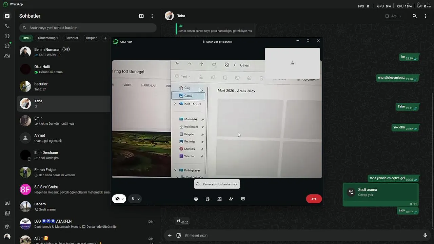
Task: Open the Communities sidebar icon
Action: tap(7, 56)
